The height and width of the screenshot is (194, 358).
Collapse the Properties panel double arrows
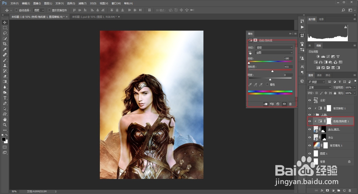coord(290,34)
